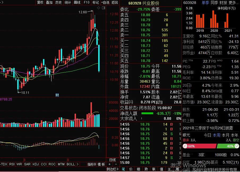This screenshot has width=240, height=172.
Task: Select 本年 in the 眼光 poll
Action: pyautogui.click(x=234, y=135)
